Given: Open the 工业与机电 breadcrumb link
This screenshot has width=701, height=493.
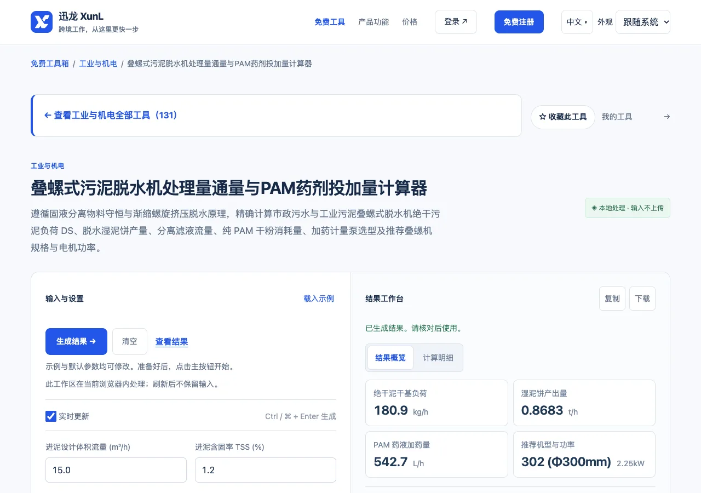Looking at the screenshot, I should 98,64.
